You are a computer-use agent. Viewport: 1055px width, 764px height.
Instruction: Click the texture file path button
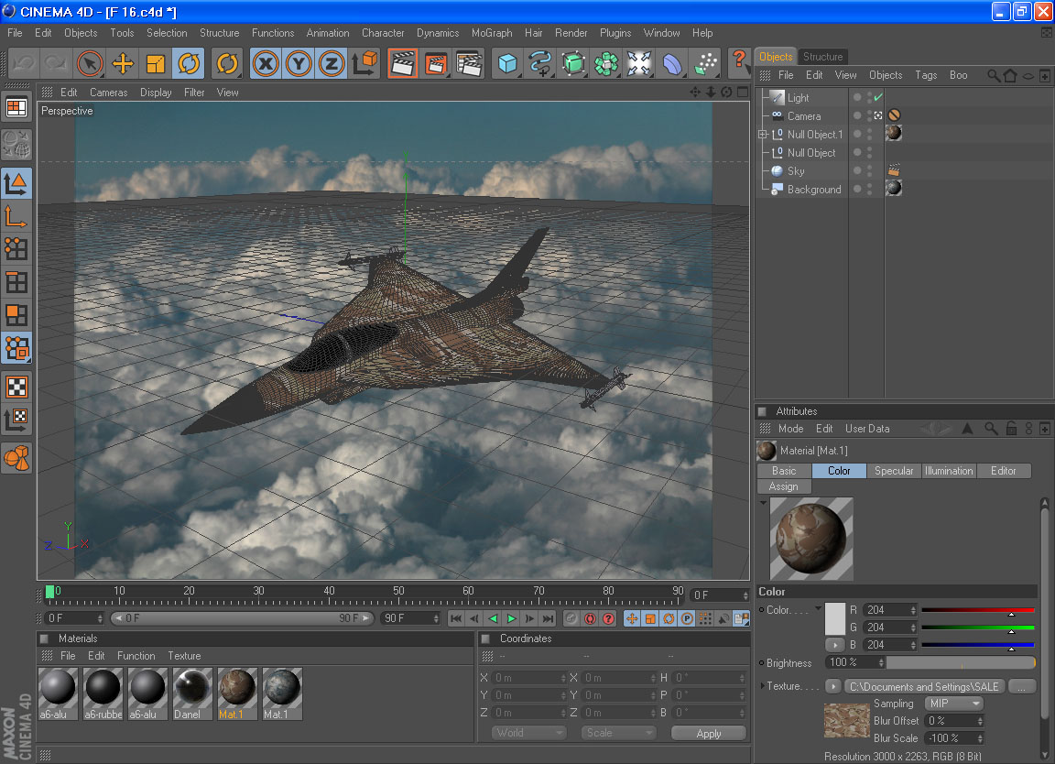924,686
